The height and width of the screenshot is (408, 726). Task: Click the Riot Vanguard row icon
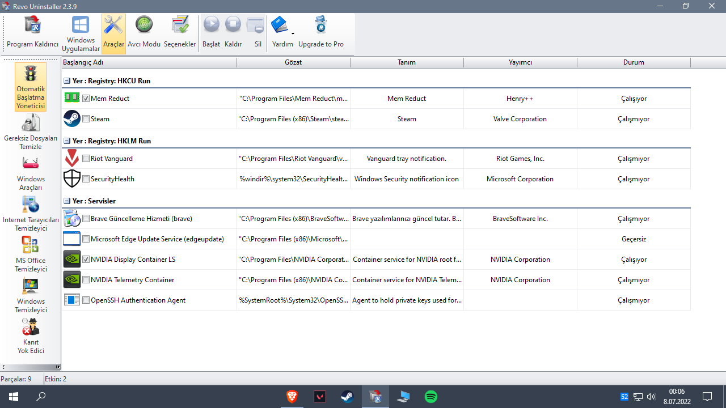pos(72,158)
